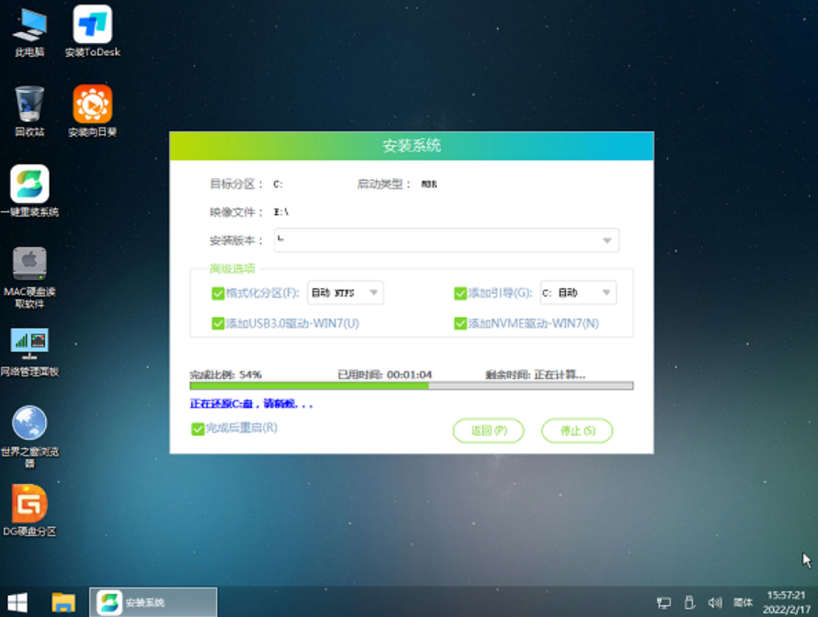Image resolution: width=818 pixels, height=617 pixels.
Task: Open the 网络管理面板 desktop icon
Action: click(29, 352)
